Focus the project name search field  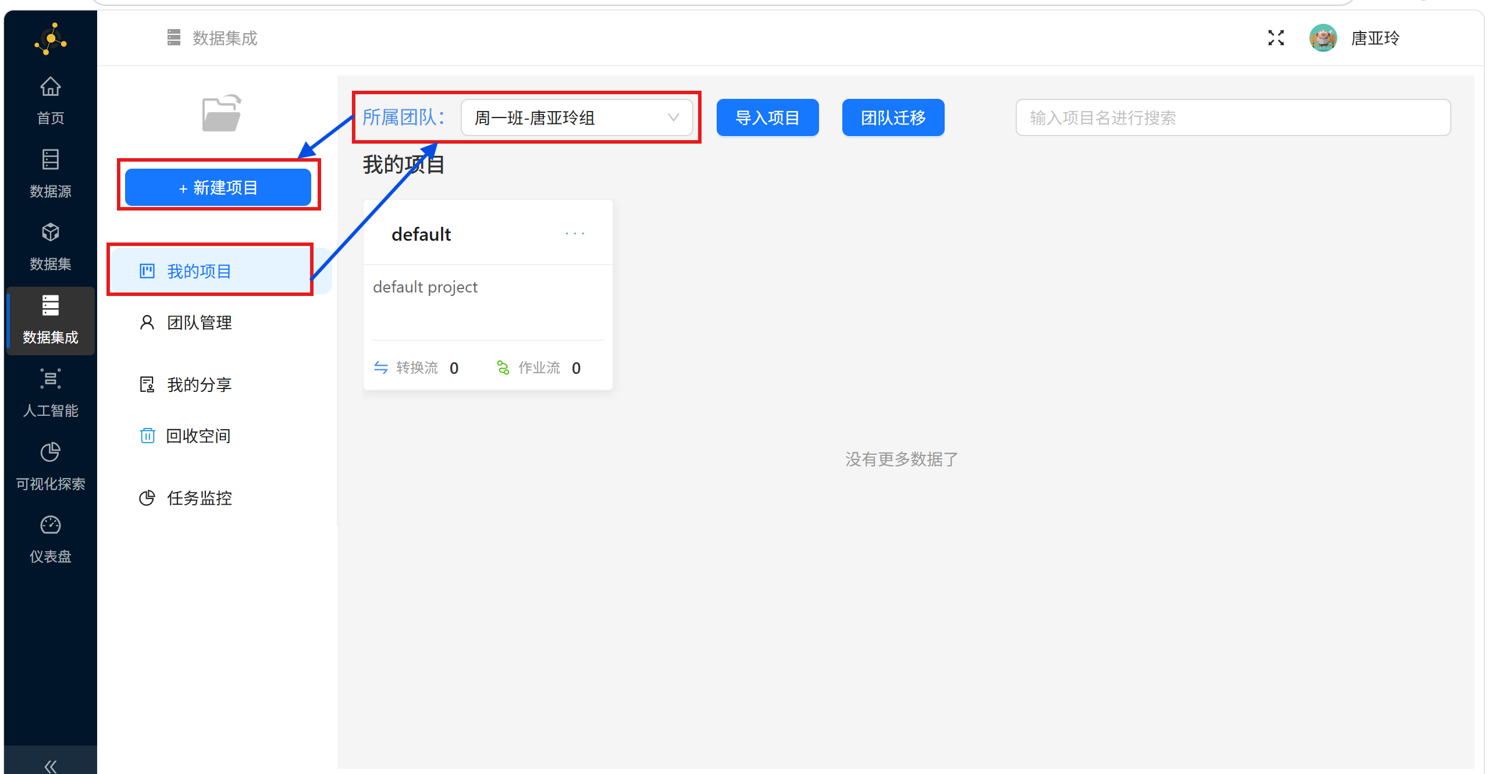click(x=1232, y=118)
